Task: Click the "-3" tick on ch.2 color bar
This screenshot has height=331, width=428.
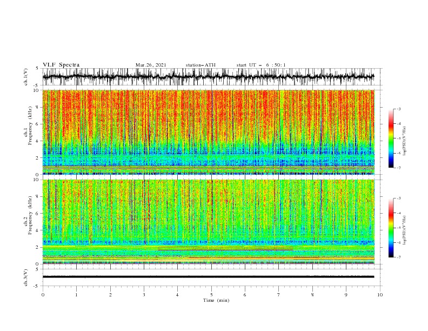Action: pos(399,198)
